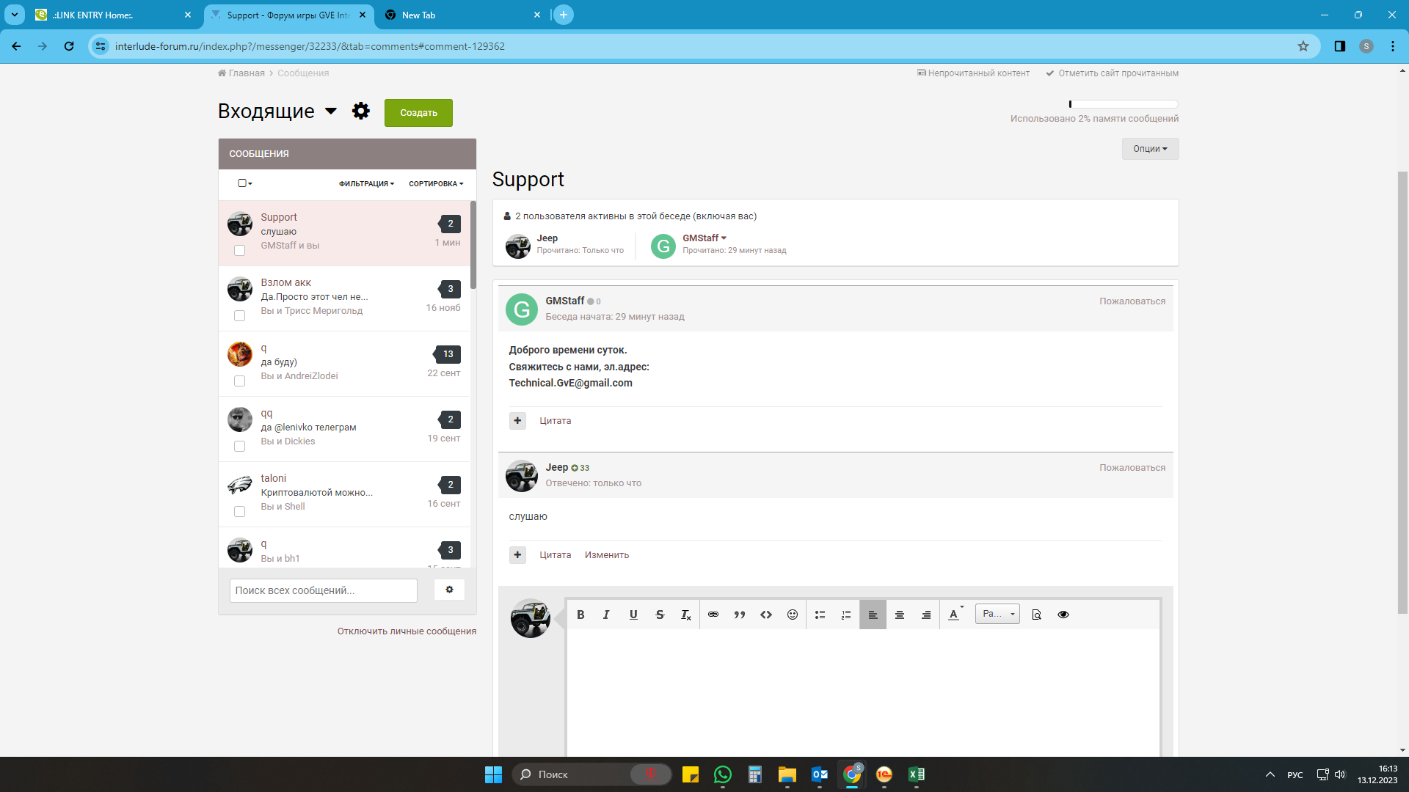The image size is (1409, 792).
Task: Go to Главная in breadcrumbs
Action: tap(241, 73)
